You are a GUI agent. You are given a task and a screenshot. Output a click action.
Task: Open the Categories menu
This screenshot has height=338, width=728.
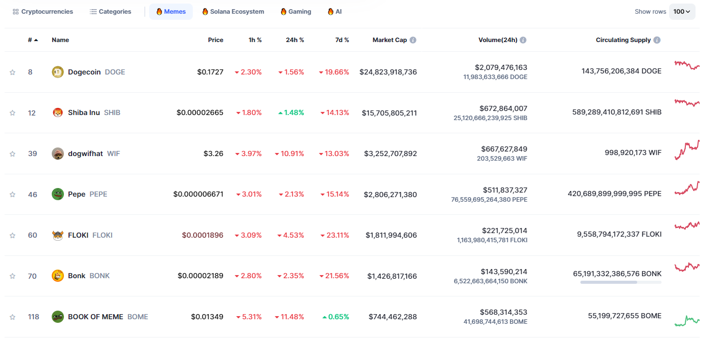click(x=111, y=12)
